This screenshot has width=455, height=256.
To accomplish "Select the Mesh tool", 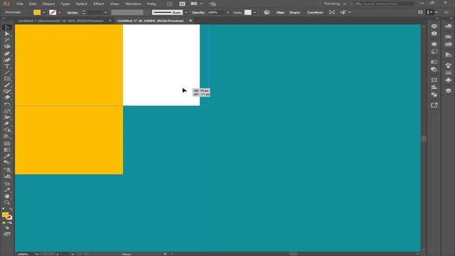I will (7, 144).
